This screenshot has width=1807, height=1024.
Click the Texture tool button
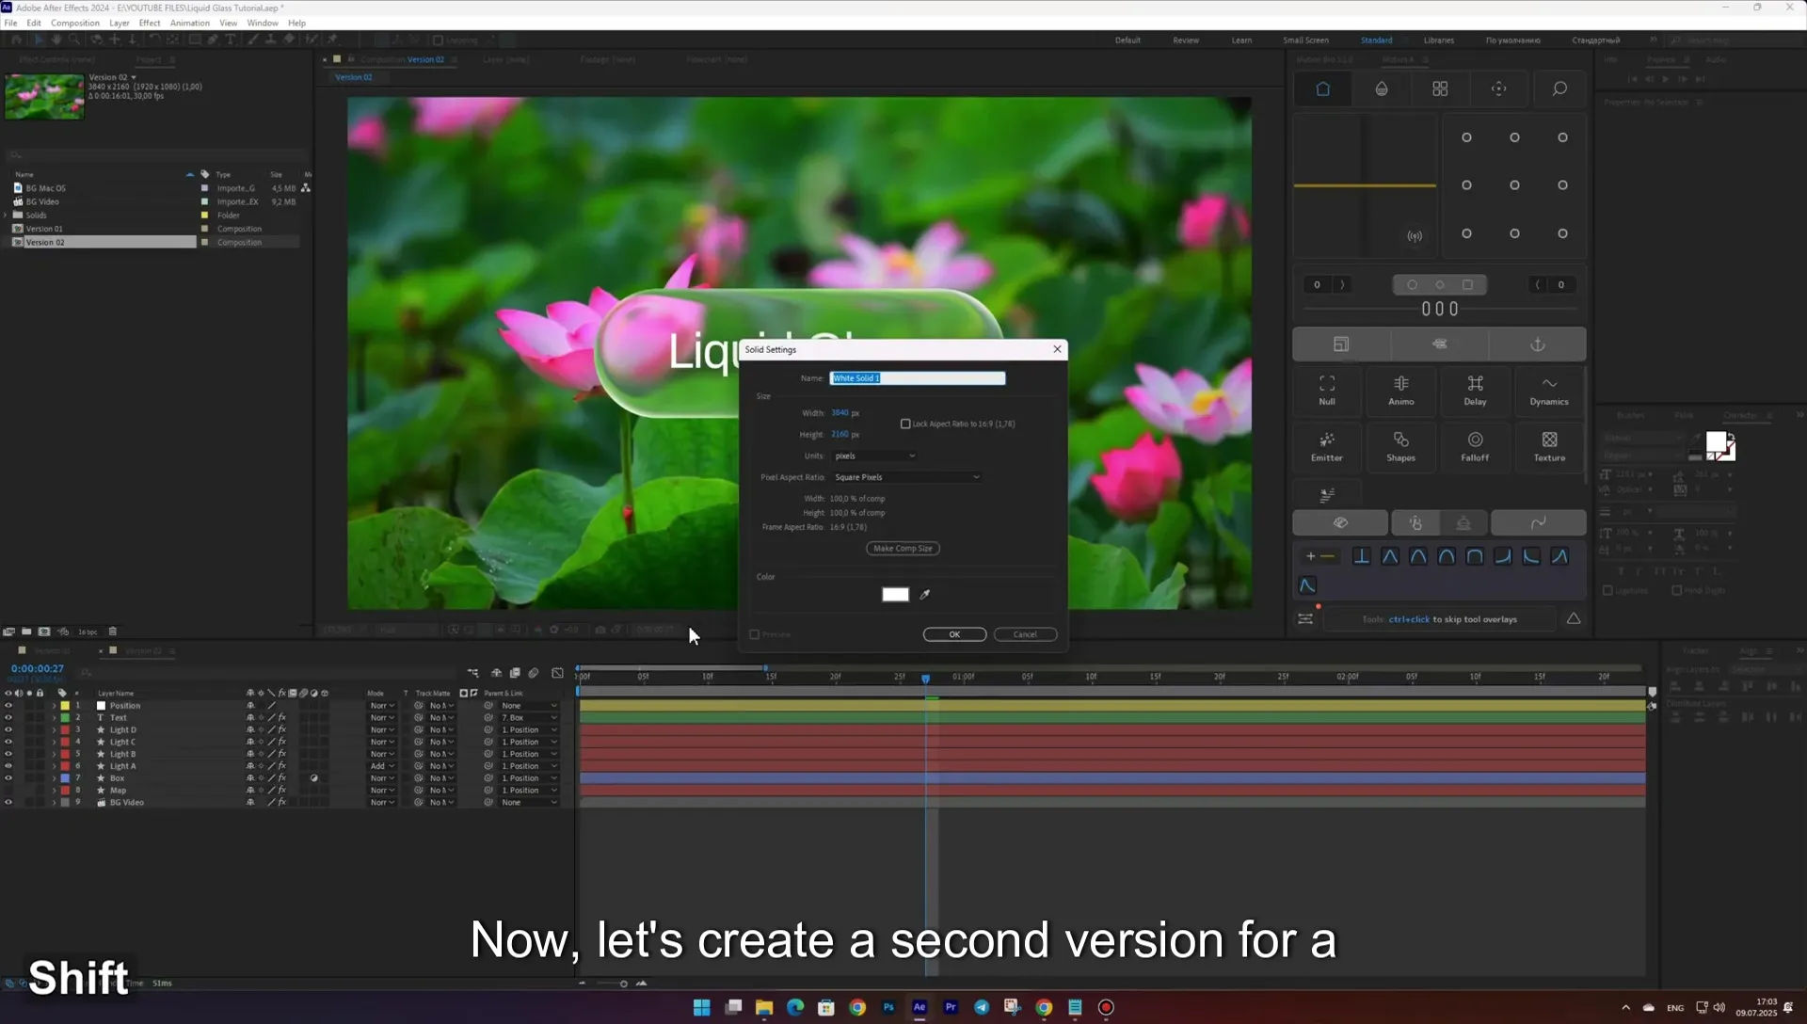pos(1549,446)
